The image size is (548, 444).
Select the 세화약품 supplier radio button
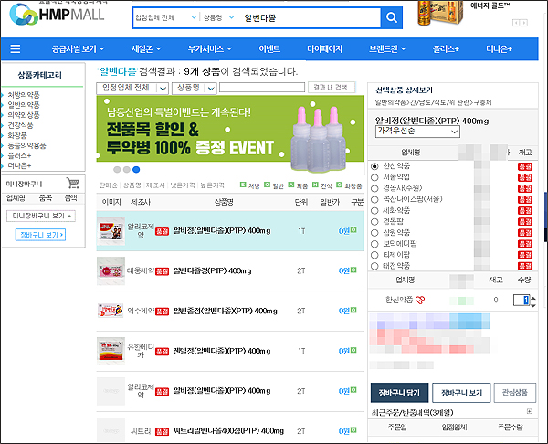(374, 211)
